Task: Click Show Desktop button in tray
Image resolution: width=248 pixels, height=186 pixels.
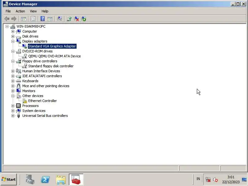Action: point(244,179)
